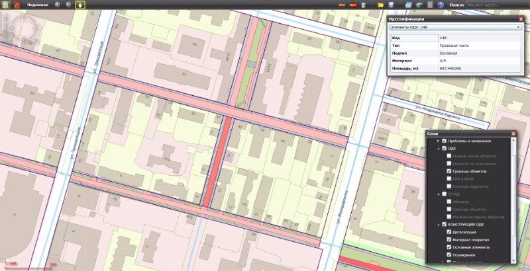Uncheck the Границы объектов layer under ОДХ
Viewport: 530px width, 271px height.
(x=449, y=171)
